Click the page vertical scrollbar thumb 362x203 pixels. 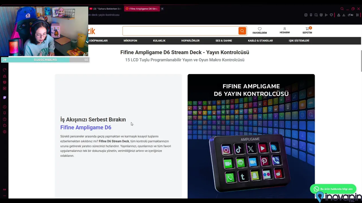coord(361,61)
